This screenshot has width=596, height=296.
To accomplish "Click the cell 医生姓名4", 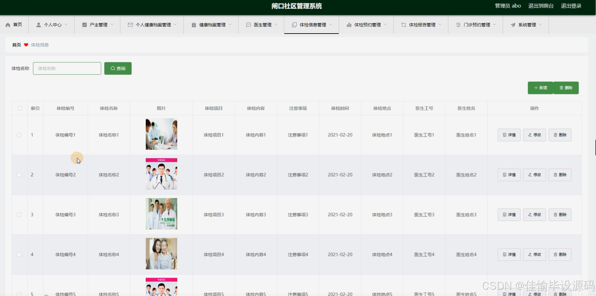I will [x=466, y=255].
